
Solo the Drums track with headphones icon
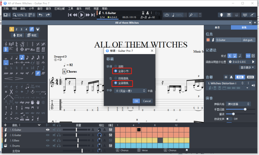point(59,146)
